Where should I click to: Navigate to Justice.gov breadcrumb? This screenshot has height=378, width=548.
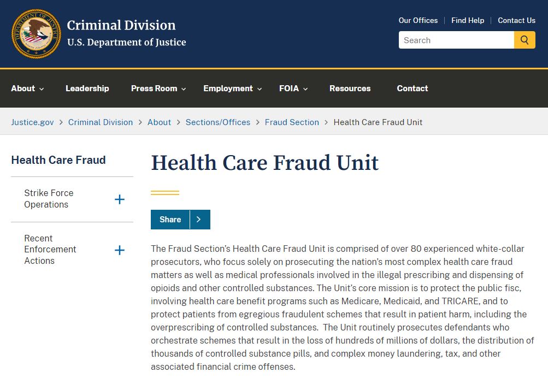pos(32,122)
